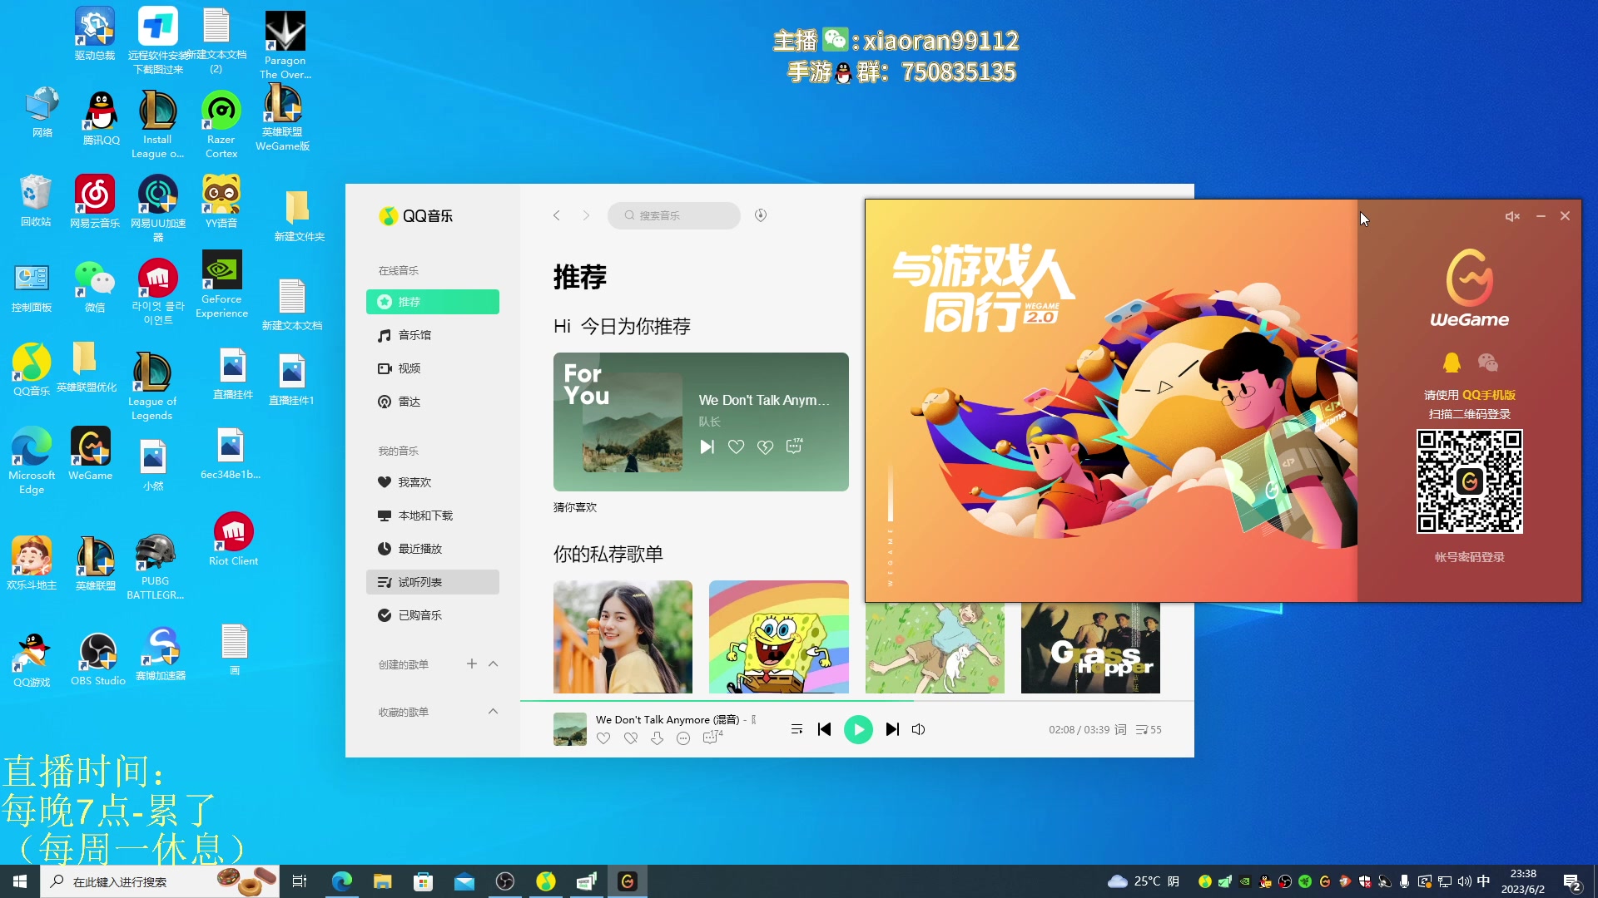Like the song on the For You card
This screenshot has height=898, width=1598.
tap(736, 447)
